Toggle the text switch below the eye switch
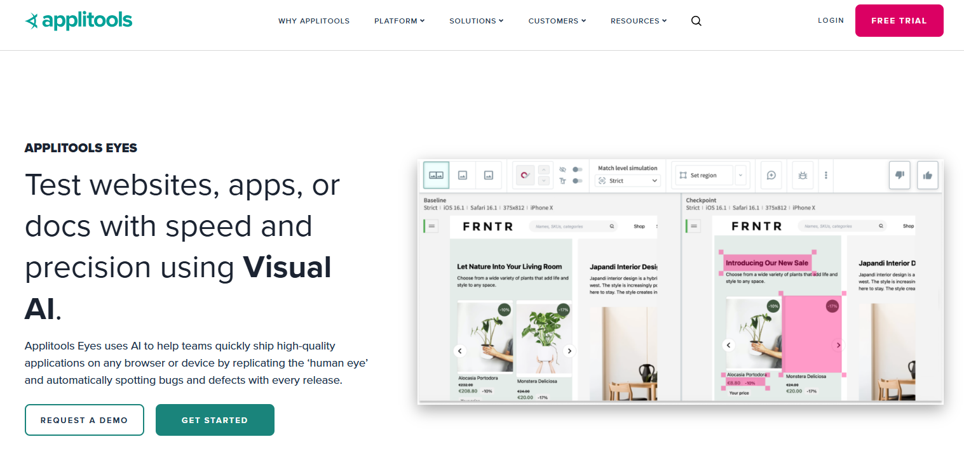Viewport: 964px width, 451px height. pyautogui.click(x=577, y=181)
